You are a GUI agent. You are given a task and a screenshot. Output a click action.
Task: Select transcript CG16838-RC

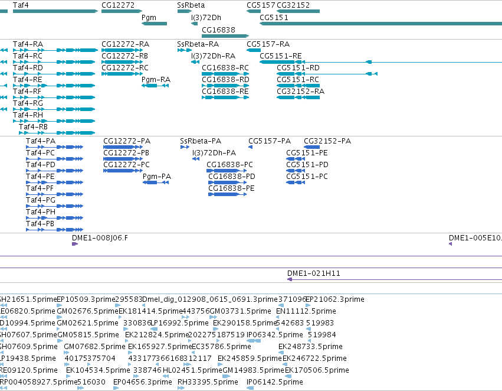[x=225, y=74]
